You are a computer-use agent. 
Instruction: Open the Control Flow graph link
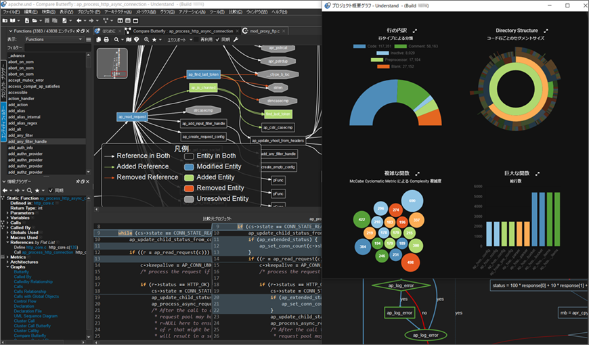[x=25, y=301]
